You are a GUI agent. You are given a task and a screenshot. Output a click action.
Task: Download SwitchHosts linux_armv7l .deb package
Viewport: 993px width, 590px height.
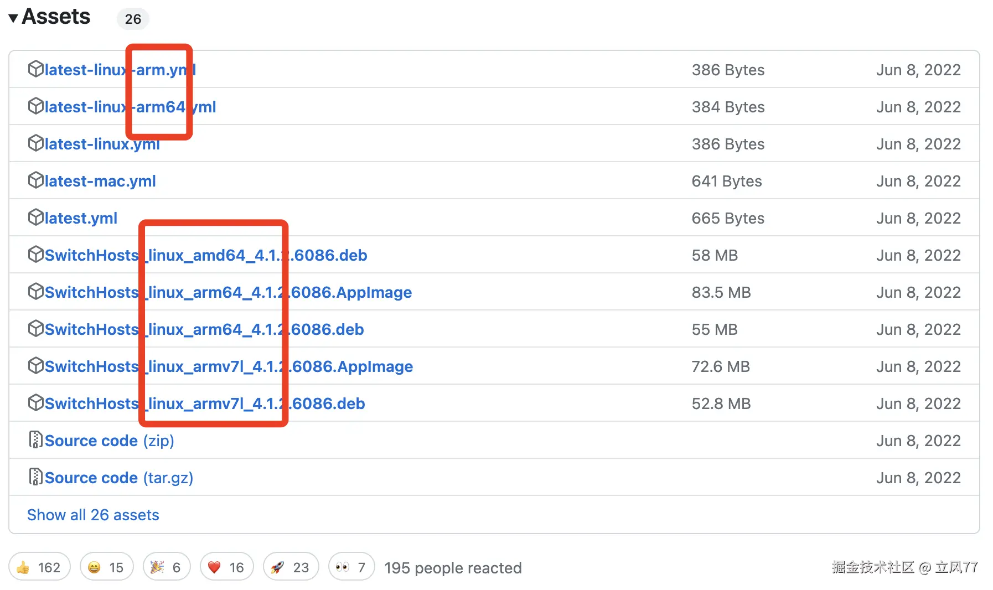tap(205, 403)
